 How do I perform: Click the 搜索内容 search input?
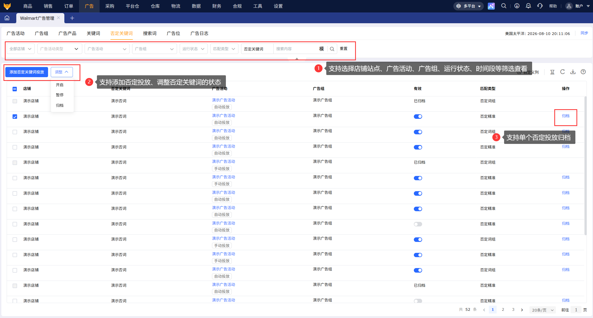pos(296,49)
